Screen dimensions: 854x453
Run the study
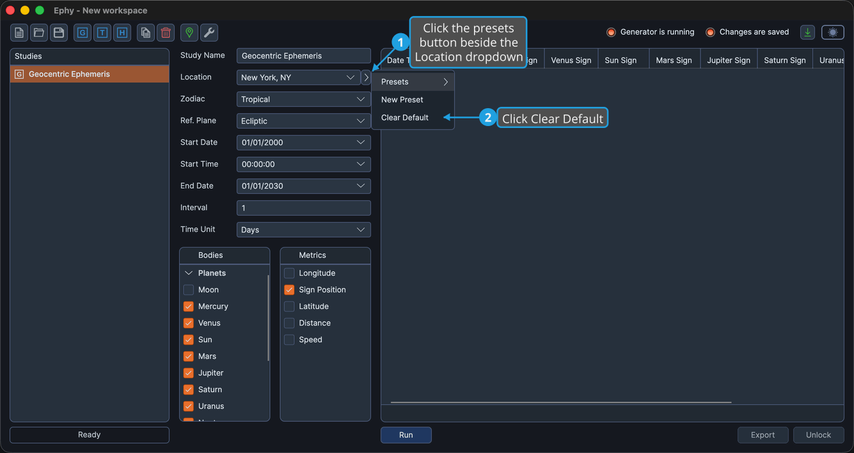point(406,435)
